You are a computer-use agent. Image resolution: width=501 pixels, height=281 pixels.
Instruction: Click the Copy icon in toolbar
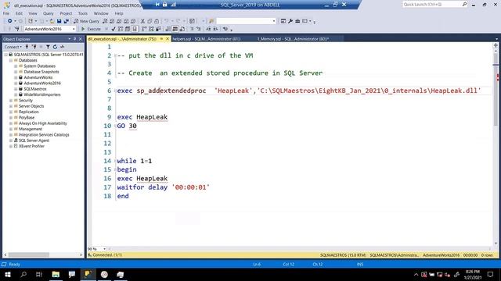click(150, 21)
